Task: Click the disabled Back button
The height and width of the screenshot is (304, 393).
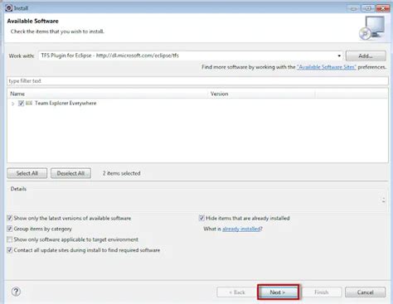Action: coord(237,292)
